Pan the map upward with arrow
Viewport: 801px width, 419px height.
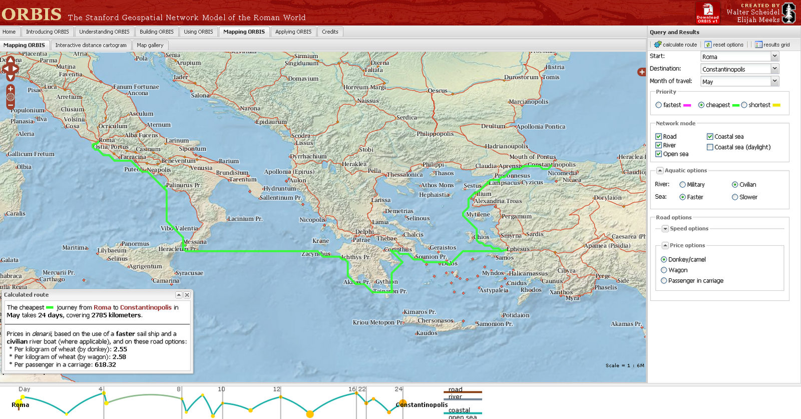(11, 60)
